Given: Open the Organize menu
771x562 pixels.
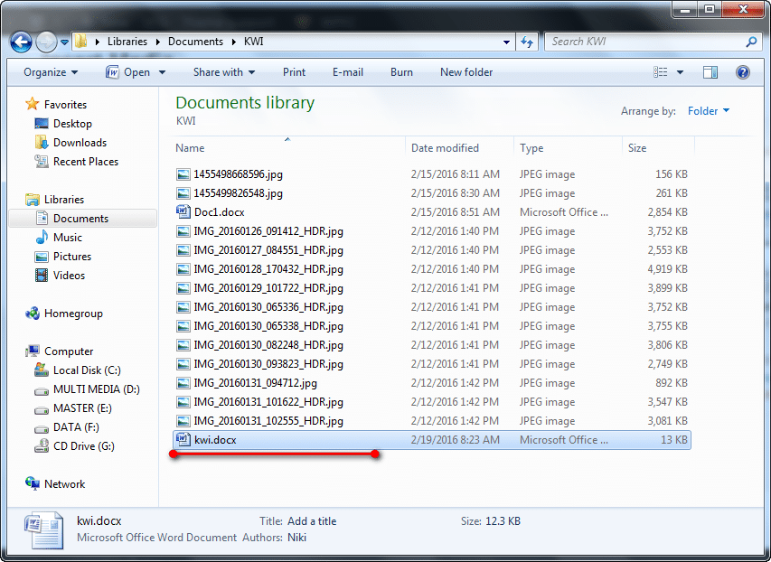Looking at the screenshot, I should [x=51, y=72].
